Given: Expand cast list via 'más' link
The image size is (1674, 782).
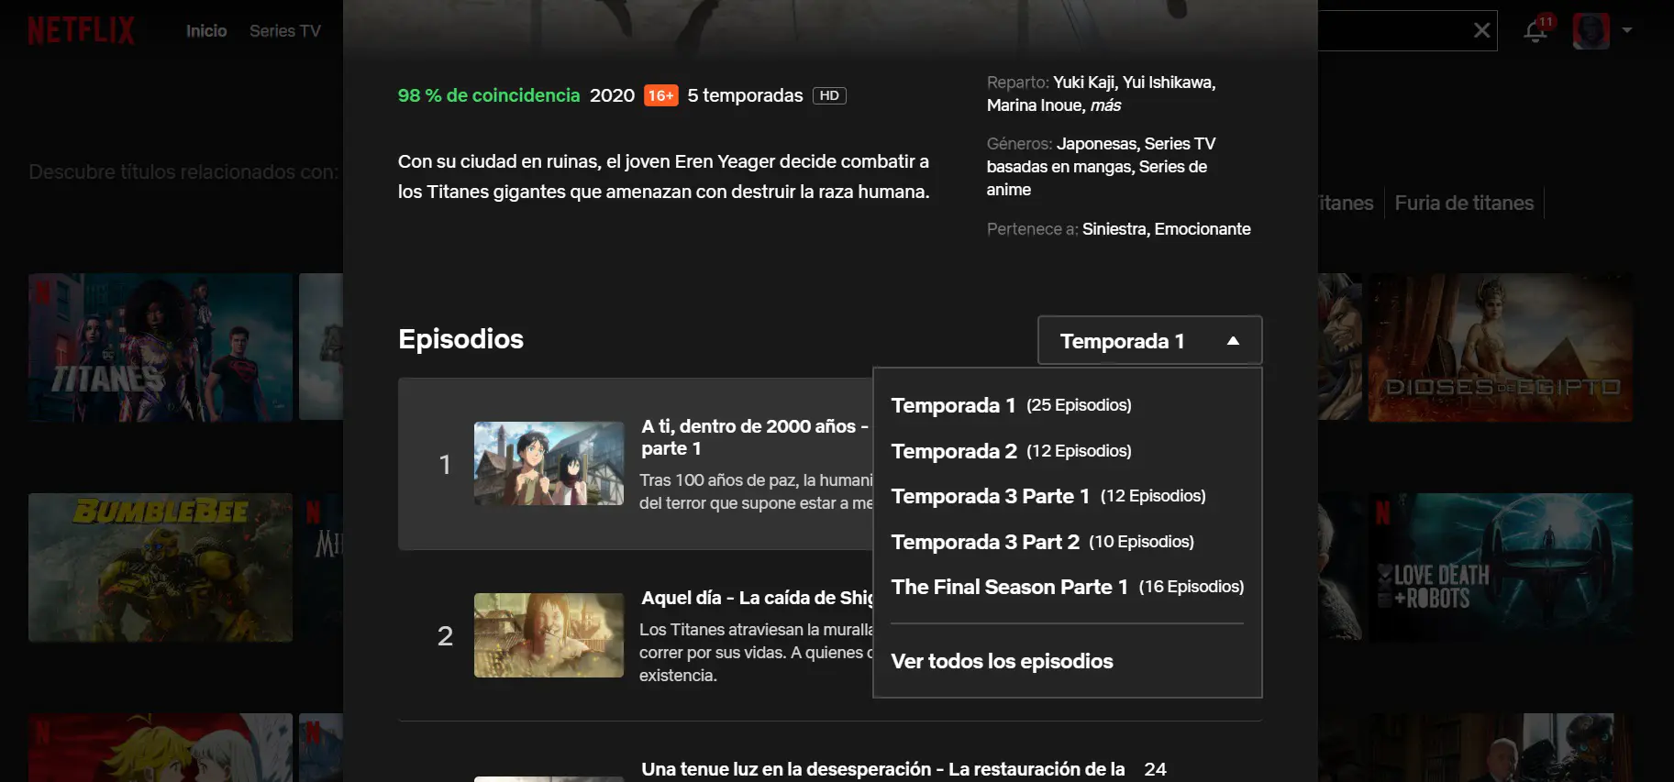Looking at the screenshot, I should 1105,105.
